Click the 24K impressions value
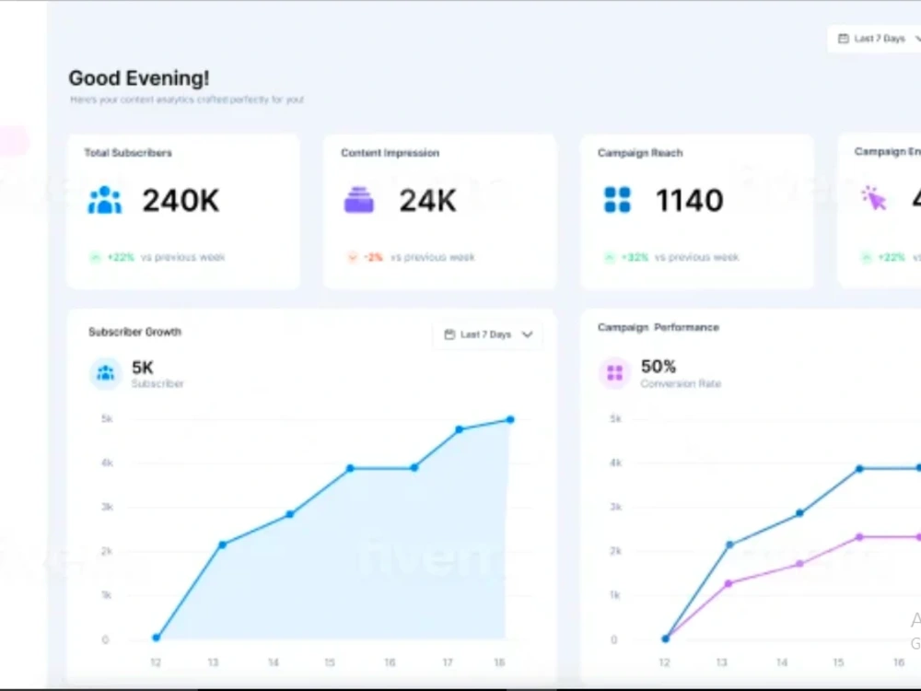Viewport: 921px width, 691px height. tap(427, 200)
